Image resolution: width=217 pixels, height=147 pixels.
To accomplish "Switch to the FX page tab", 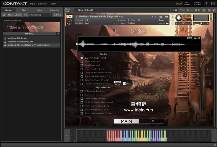I will coord(152,121).
